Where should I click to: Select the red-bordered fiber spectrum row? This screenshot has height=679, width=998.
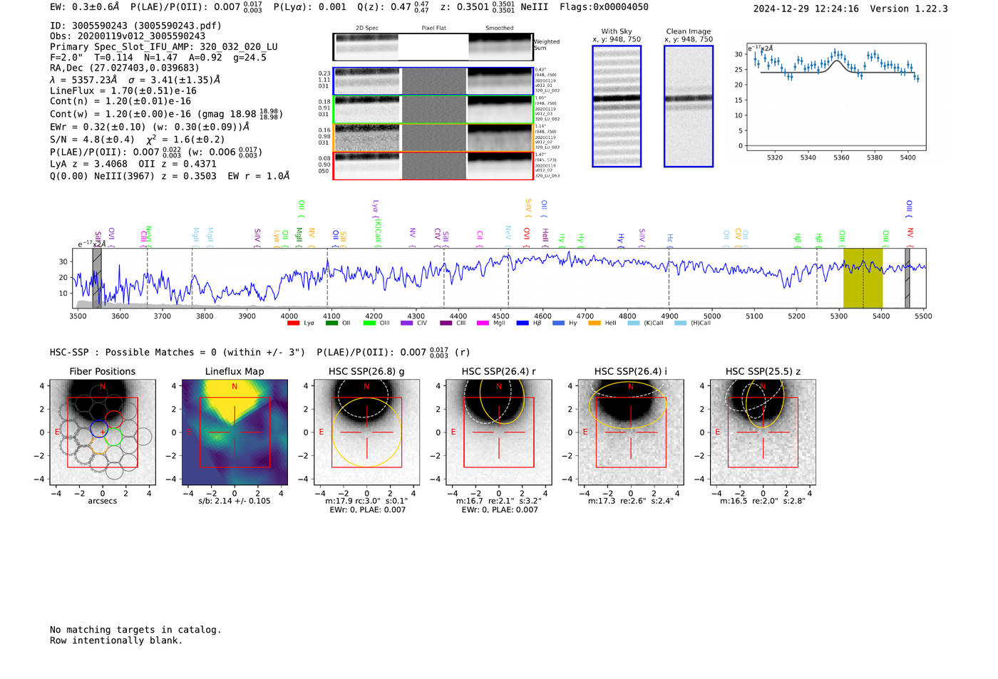click(433, 165)
